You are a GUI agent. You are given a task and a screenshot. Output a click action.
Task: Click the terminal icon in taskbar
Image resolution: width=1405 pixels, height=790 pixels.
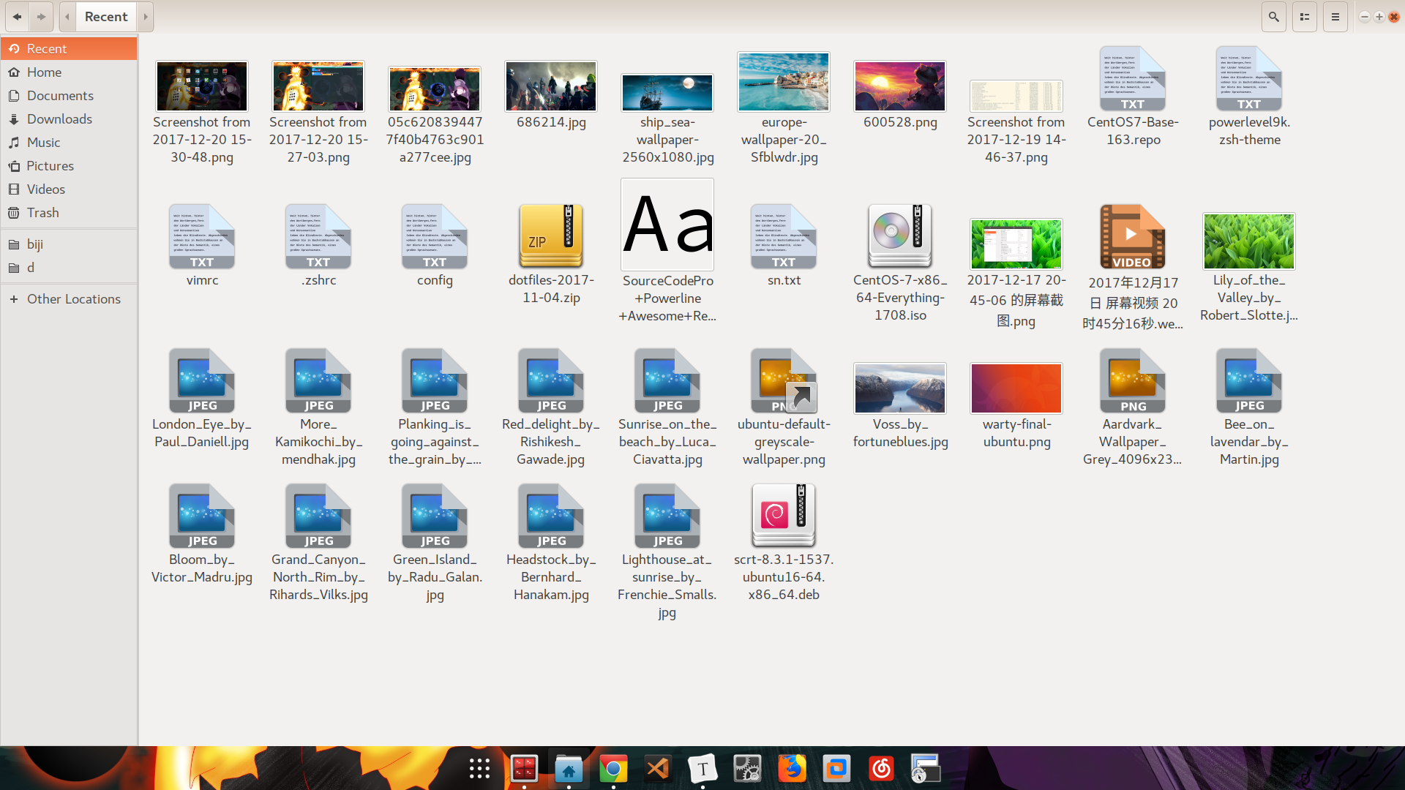pyautogui.click(x=526, y=769)
